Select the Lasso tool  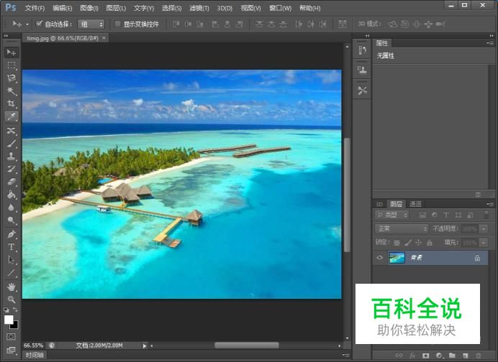point(12,78)
